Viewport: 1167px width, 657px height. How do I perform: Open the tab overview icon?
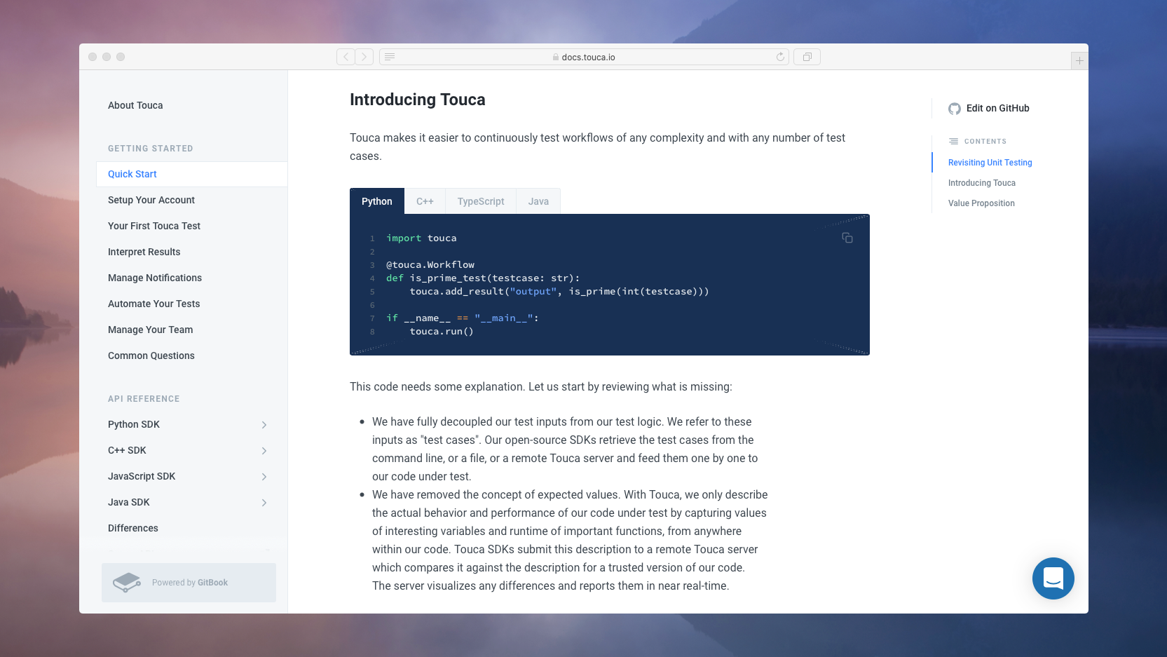(x=807, y=57)
